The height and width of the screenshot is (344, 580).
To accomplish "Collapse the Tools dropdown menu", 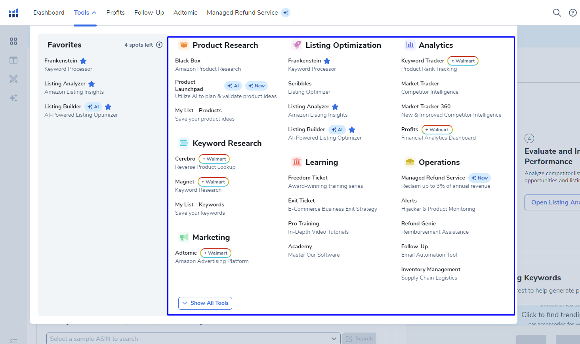I will pos(85,13).
